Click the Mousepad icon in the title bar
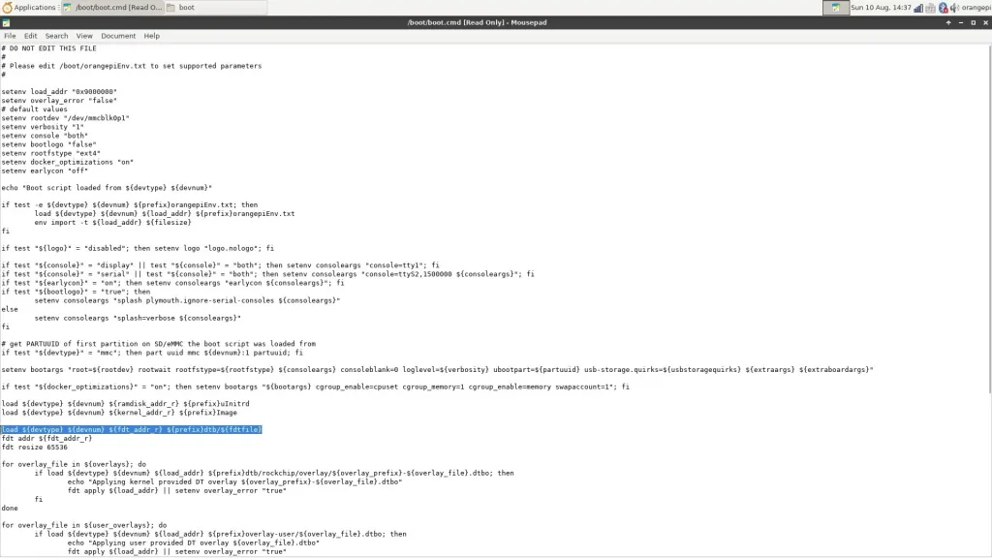The width and height of the screenshot is (992, 558). 8,21
